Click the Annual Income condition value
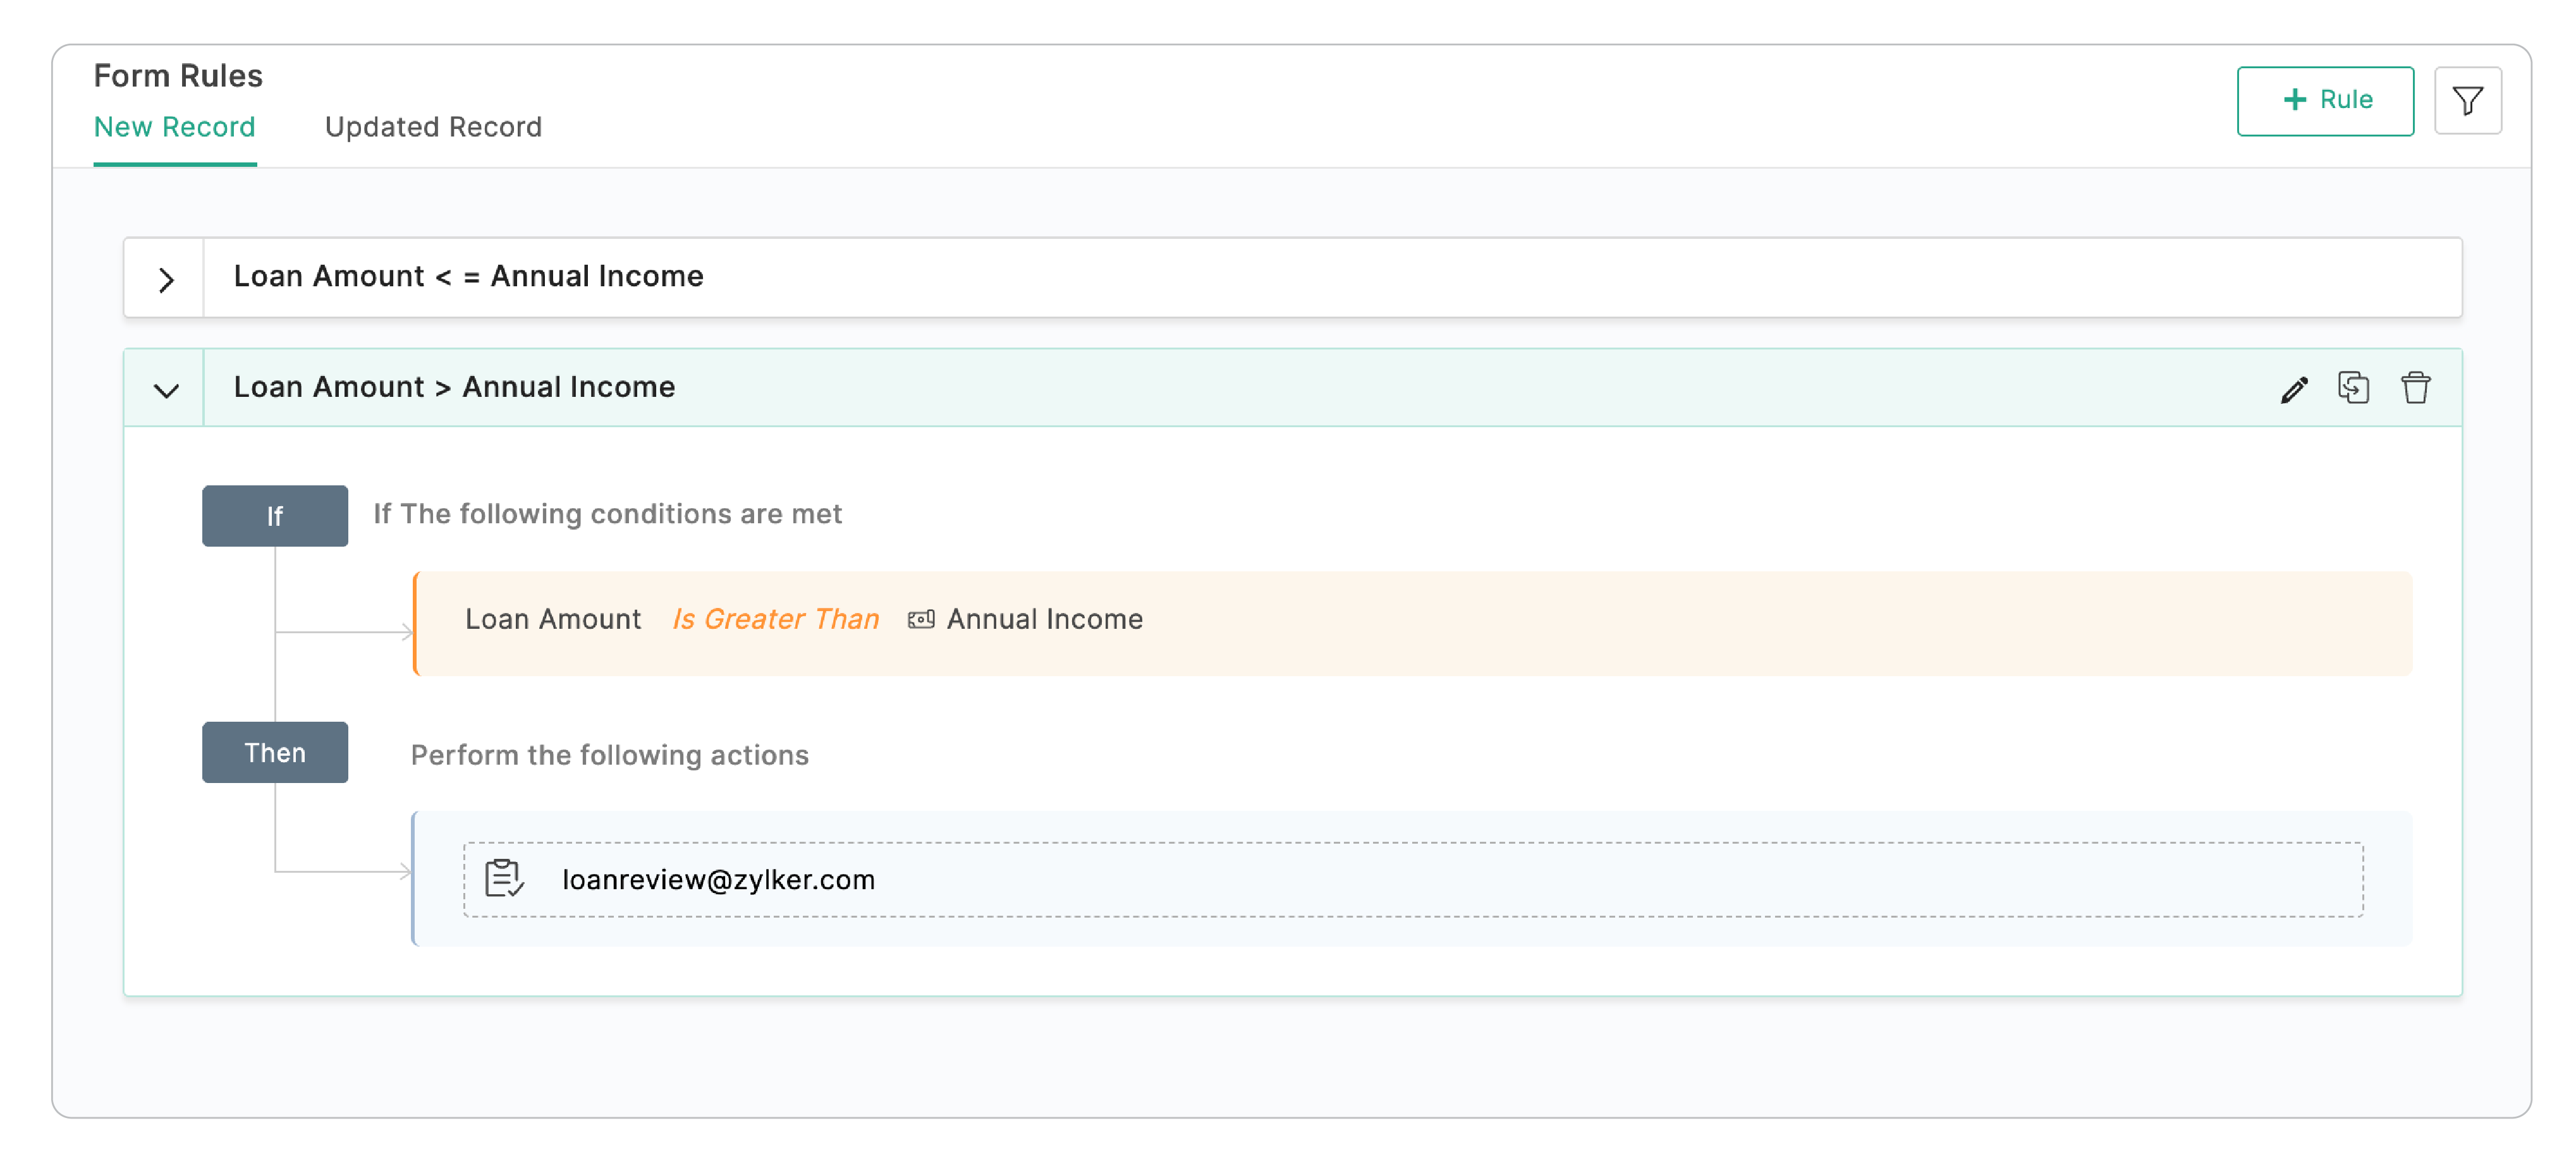The height and width of the screenshot is (1166, 2576). point(1044,620)
